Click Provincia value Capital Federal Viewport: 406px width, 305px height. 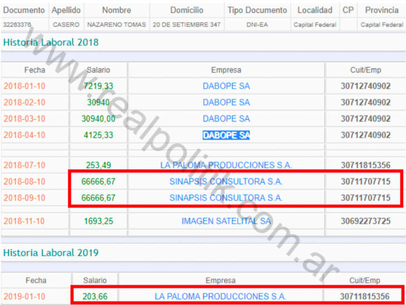click(382, 25)
